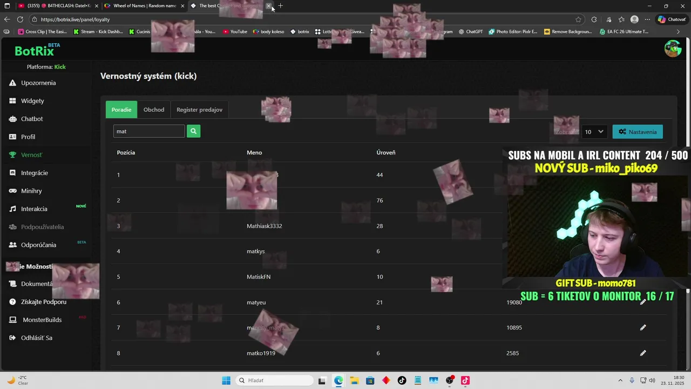Open Remove Background bookmark
This screenshot has width=691, height=389.
(x=568, y=32)
